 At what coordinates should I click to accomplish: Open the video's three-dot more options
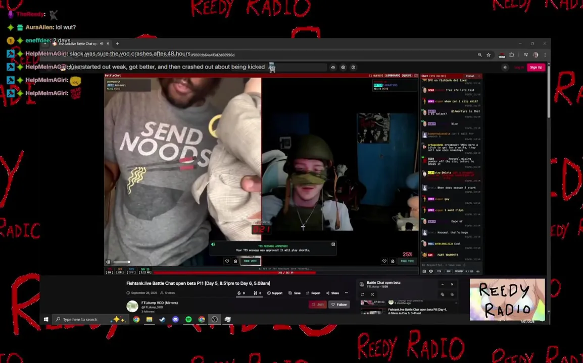[347, 293]
